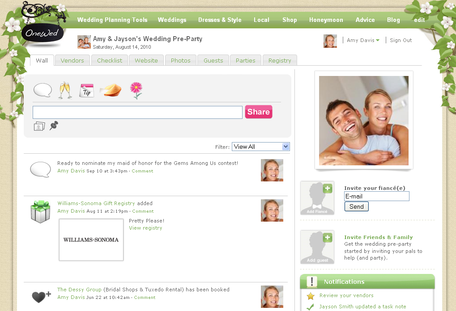
Task: Click the gift box icon on registry post
Action: coord(40,212)
